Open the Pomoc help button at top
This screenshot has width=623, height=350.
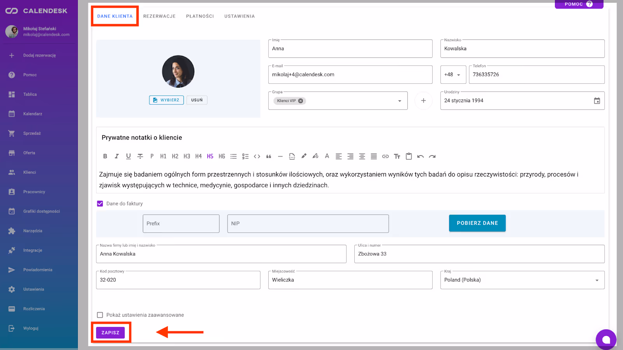click(x=579, y=4)
